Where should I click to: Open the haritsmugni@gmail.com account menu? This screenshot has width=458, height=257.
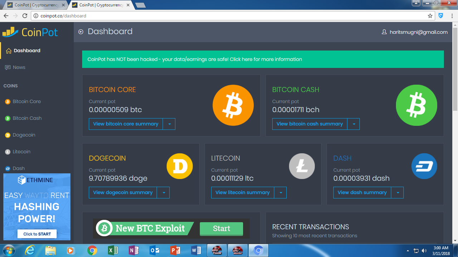tap(415, 32)
